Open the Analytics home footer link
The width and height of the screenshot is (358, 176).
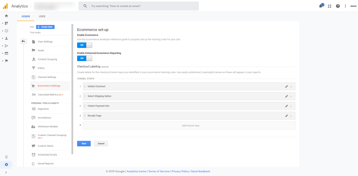click(136, 171)
